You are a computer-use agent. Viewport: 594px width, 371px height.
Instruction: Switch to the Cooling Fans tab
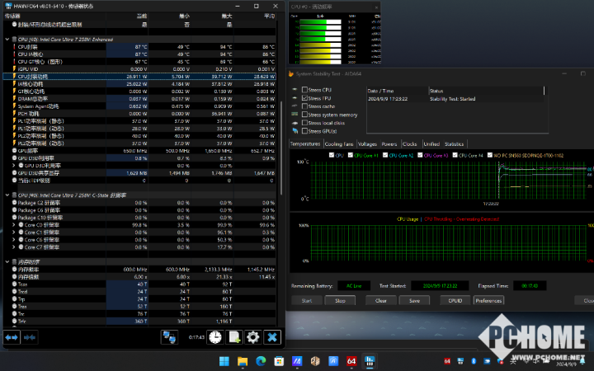(x=339, y=143)
